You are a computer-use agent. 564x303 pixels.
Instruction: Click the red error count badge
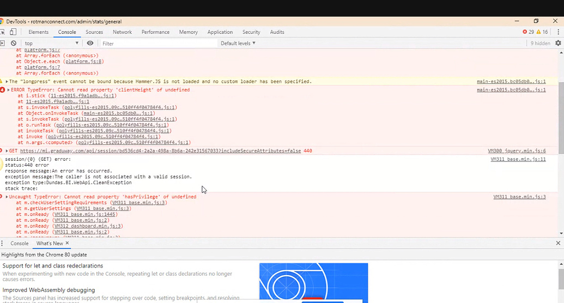tap(529, 32)
